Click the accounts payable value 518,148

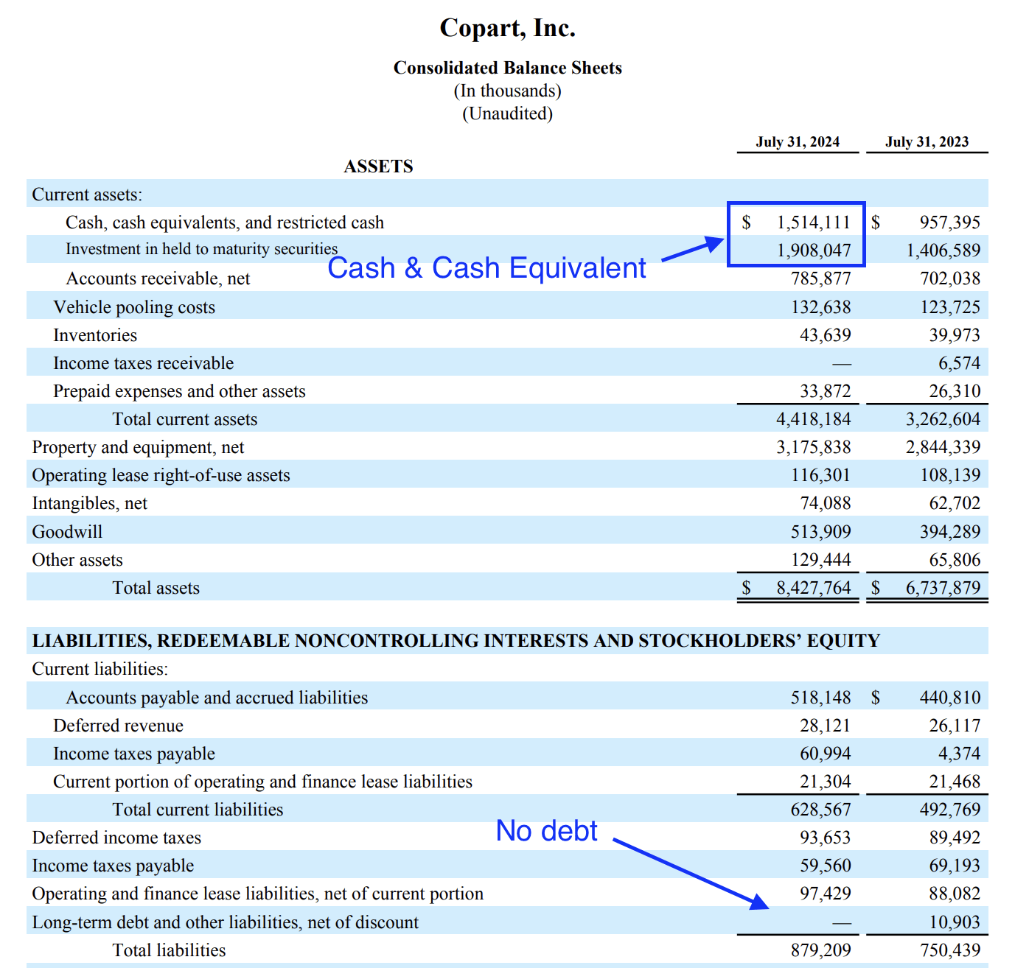pyautogui.click(x=821, y=698)
